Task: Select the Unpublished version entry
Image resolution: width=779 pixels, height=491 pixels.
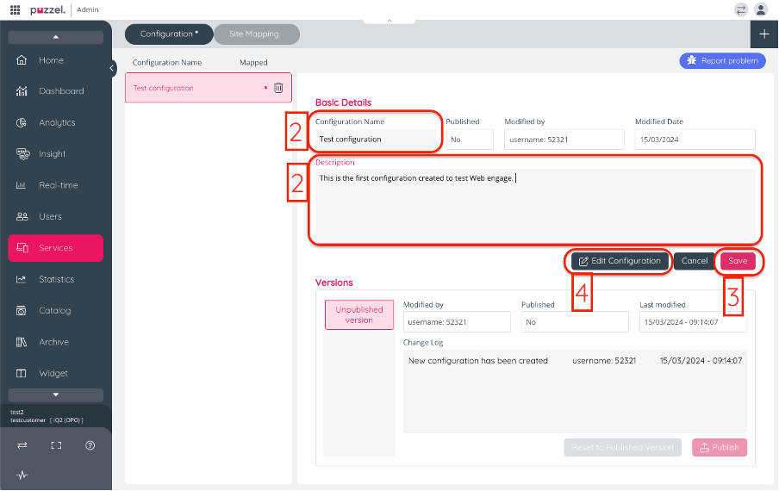Action: (x=358, y=315)
